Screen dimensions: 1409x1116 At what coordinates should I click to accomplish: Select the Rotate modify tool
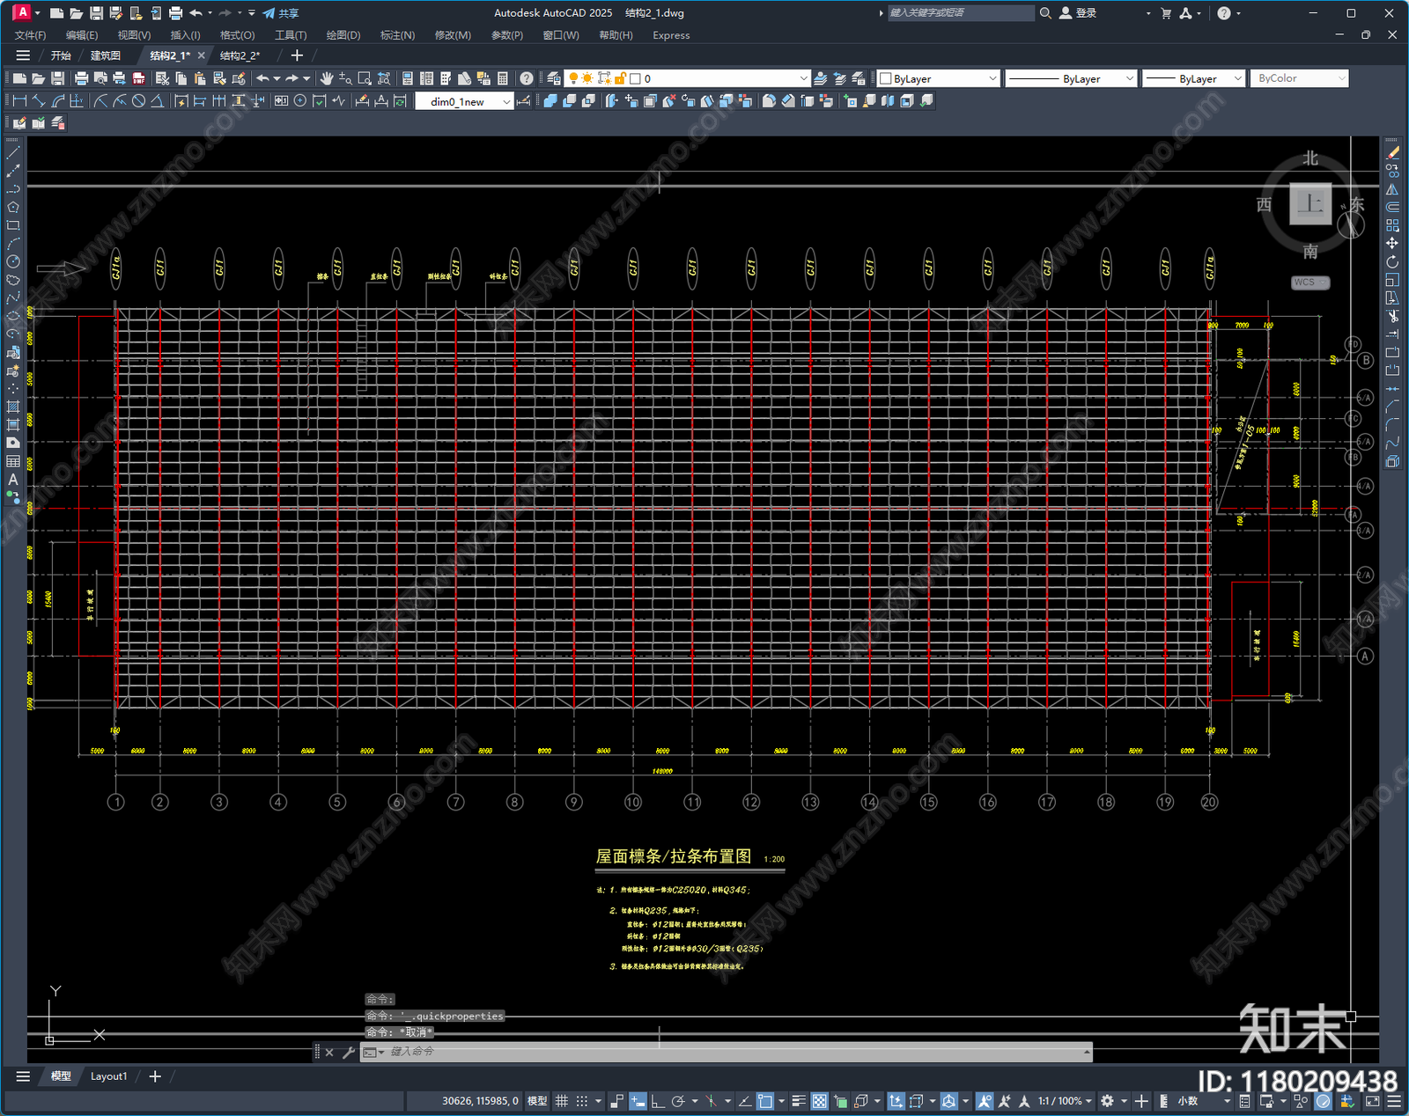coord(1392,261)
